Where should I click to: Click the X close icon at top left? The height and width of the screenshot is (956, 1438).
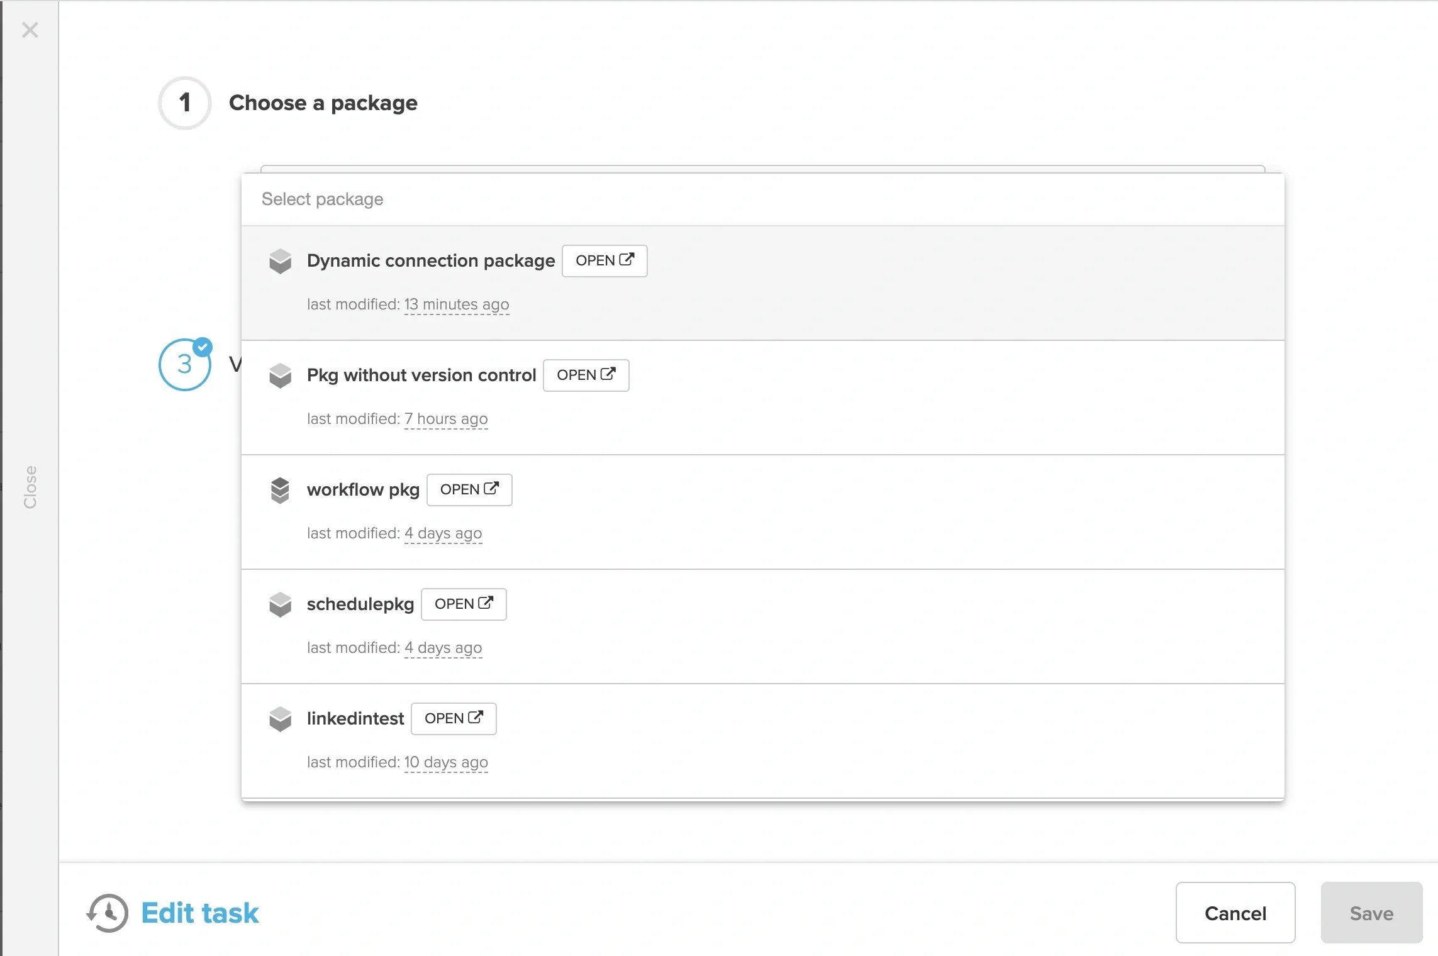point(30,30)
